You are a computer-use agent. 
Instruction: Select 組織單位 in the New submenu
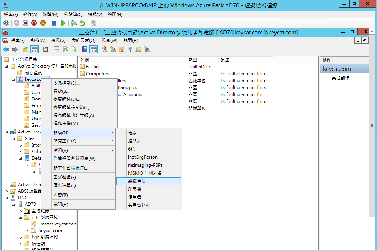click(149, 181)
